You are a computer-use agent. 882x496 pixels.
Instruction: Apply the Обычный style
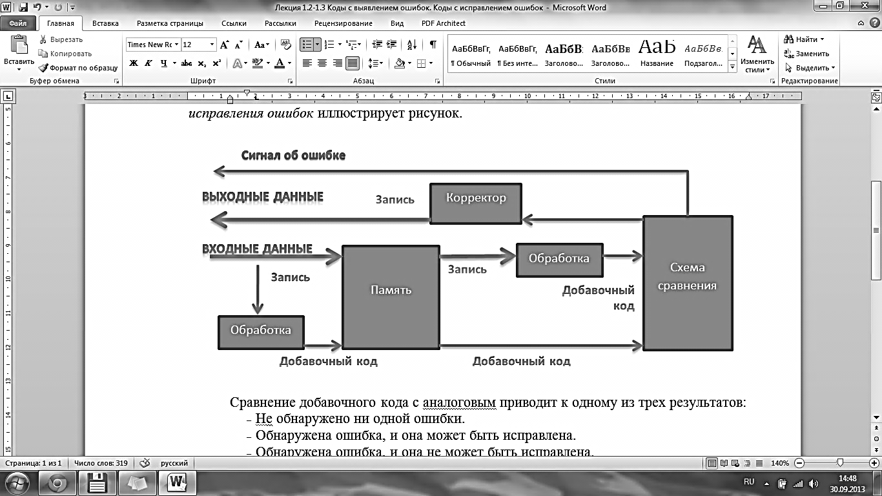pos(471,55)
